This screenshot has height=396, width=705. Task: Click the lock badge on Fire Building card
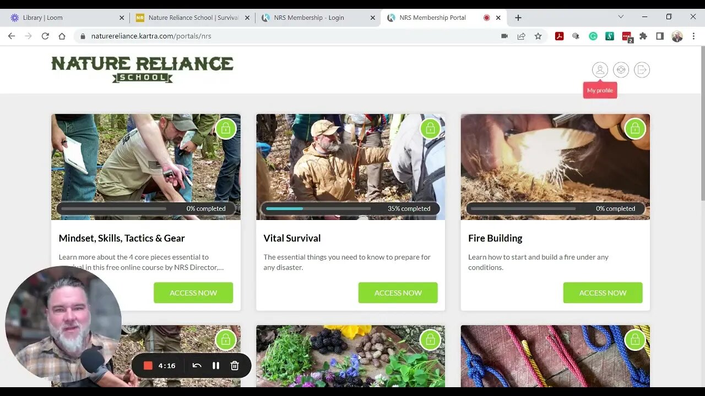tap(635, 129)
